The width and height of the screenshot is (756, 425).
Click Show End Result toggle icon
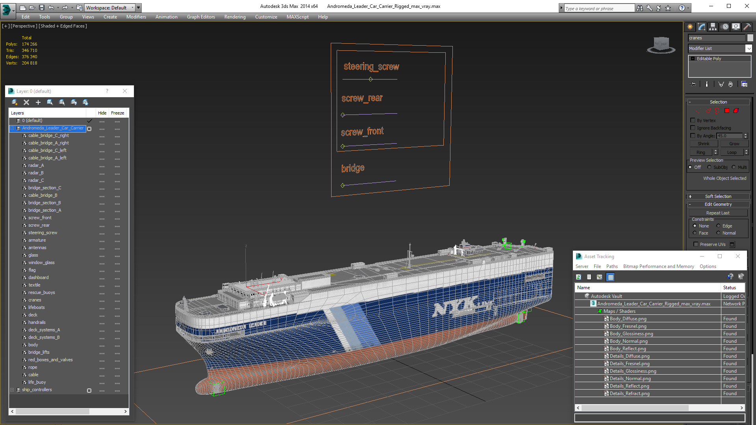pyautogui.click(x=707, y=84)
